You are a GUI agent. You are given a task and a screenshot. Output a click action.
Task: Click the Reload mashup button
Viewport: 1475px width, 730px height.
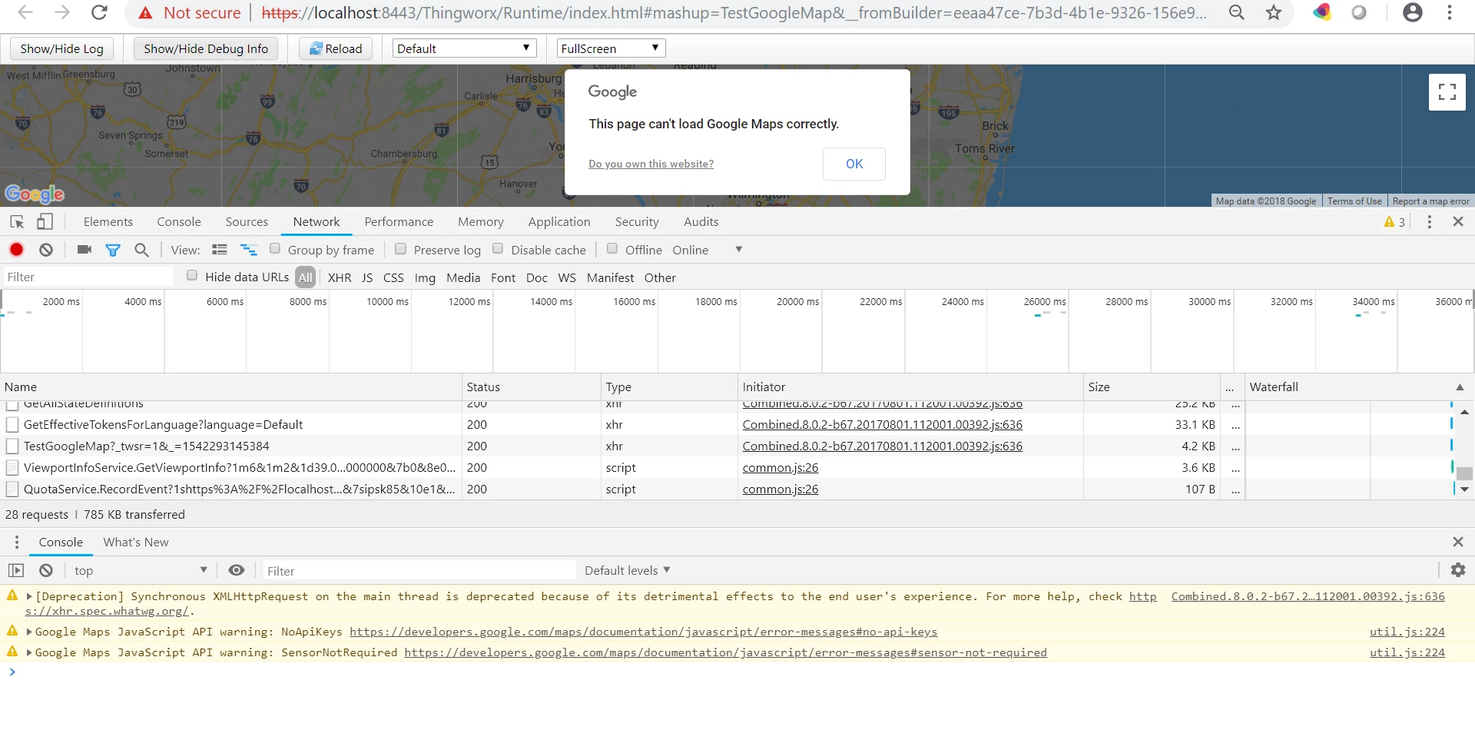[x=336, y=48]
